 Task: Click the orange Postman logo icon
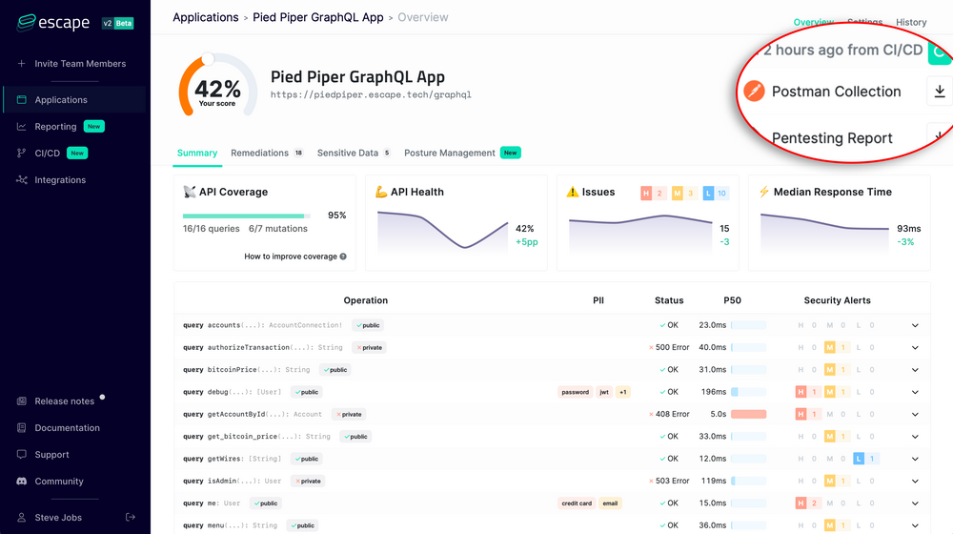[x=754, y=92]
